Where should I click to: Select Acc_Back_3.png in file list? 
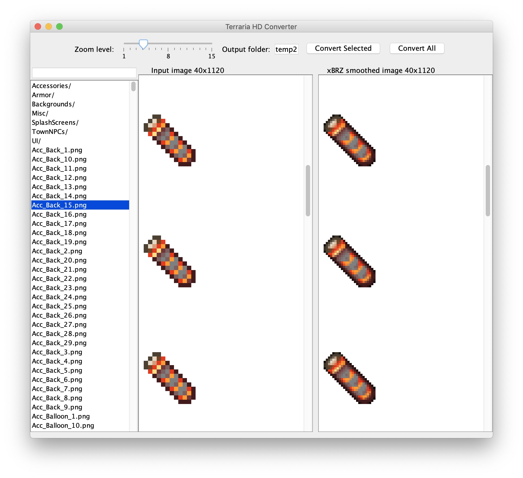point(80,352)
